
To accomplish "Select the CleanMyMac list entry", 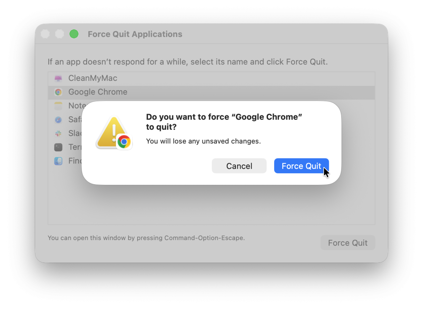I will click(93, 78).
